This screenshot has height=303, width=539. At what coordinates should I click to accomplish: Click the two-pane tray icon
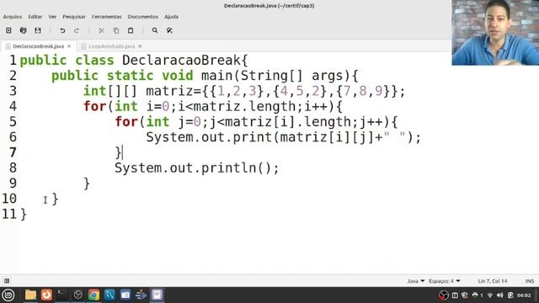(455, 295)
